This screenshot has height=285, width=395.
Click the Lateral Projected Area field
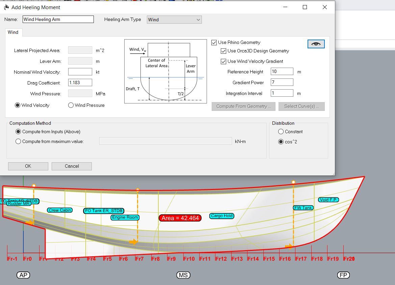point(80,50)
